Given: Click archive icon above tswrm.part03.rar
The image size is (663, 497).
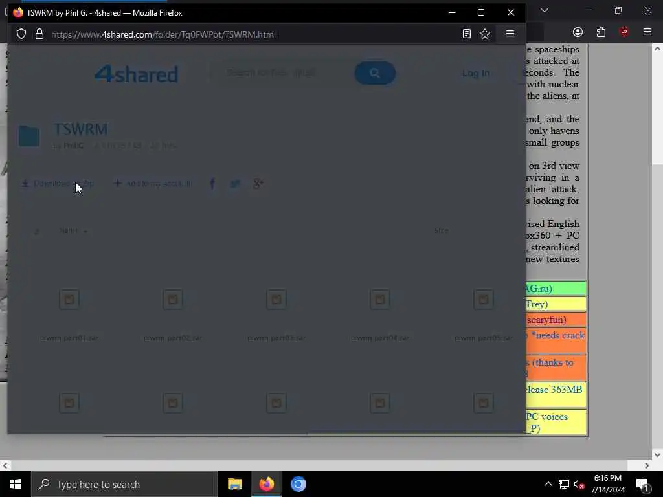Looking at the screenshot, I should pyautogui.click(x=276, y=299).
